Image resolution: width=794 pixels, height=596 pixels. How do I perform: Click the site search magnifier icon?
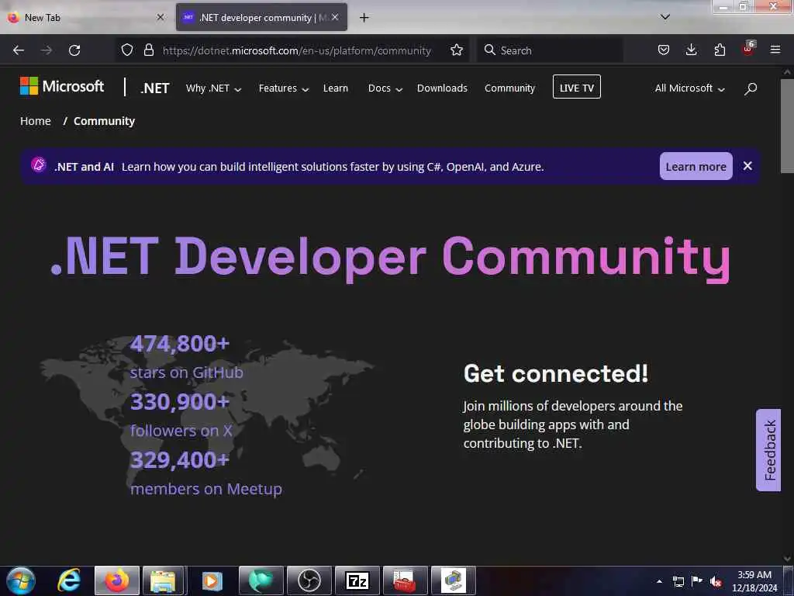tap(751, 88)
